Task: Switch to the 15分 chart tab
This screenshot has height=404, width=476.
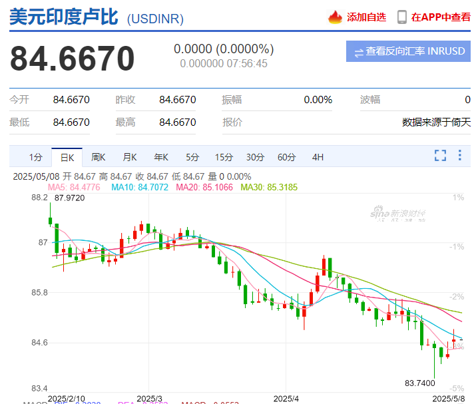Action: [224, 157]
